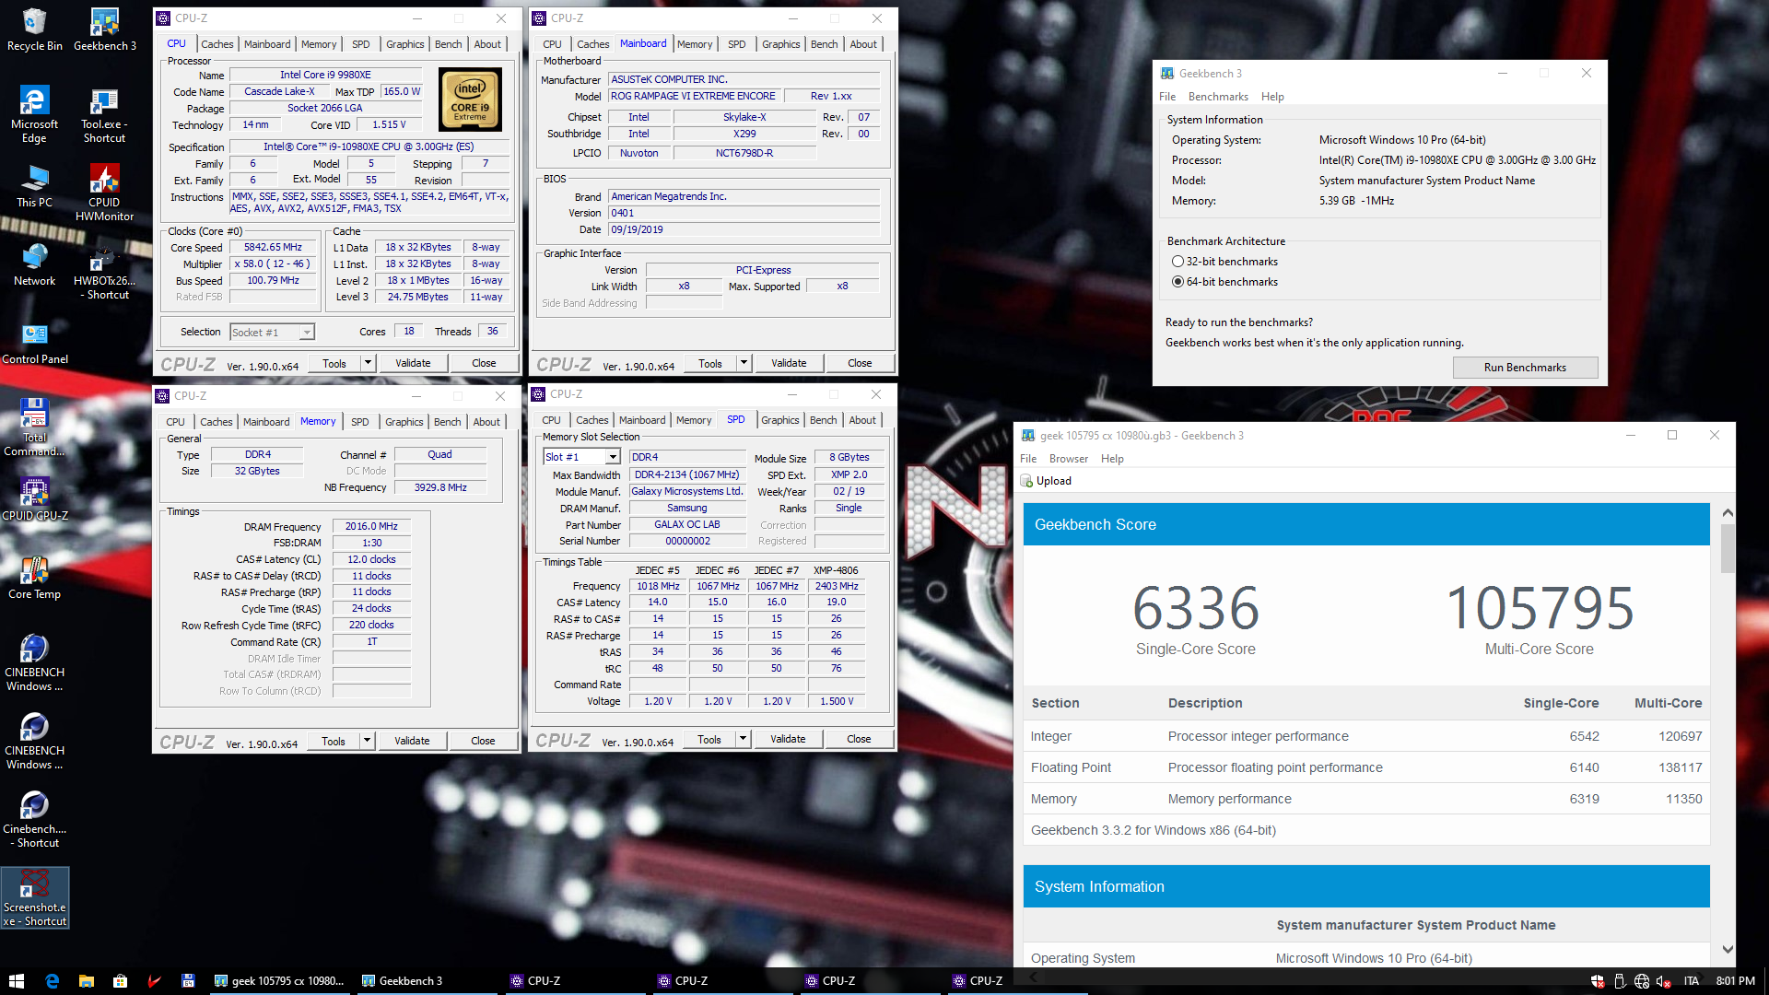1769x995 pixels.
Task: Click Close in the SPD tab window
Action: coord(859,739)
